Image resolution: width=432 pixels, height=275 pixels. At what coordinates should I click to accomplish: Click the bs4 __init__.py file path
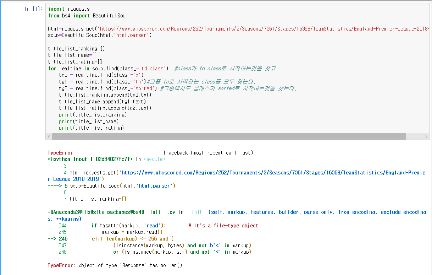112,212
